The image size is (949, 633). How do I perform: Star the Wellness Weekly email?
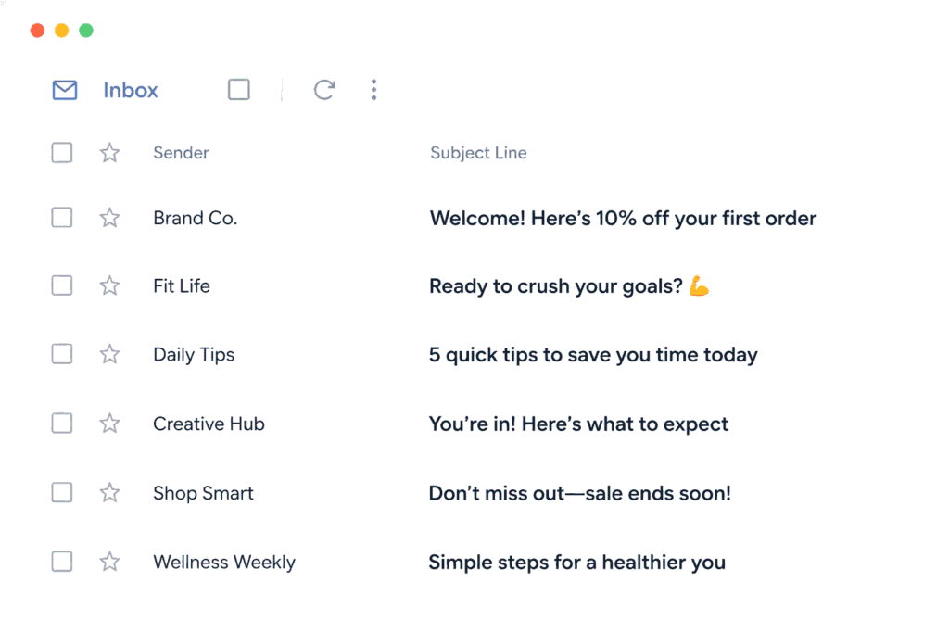point(109,562)
